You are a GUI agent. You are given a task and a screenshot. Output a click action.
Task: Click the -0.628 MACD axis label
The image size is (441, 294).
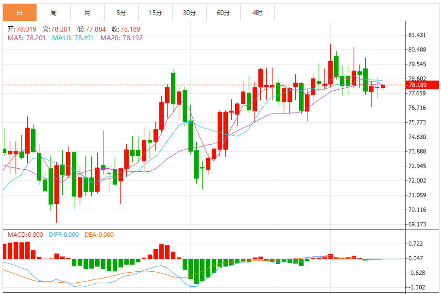pyautogui.click(x=417, y=273)
